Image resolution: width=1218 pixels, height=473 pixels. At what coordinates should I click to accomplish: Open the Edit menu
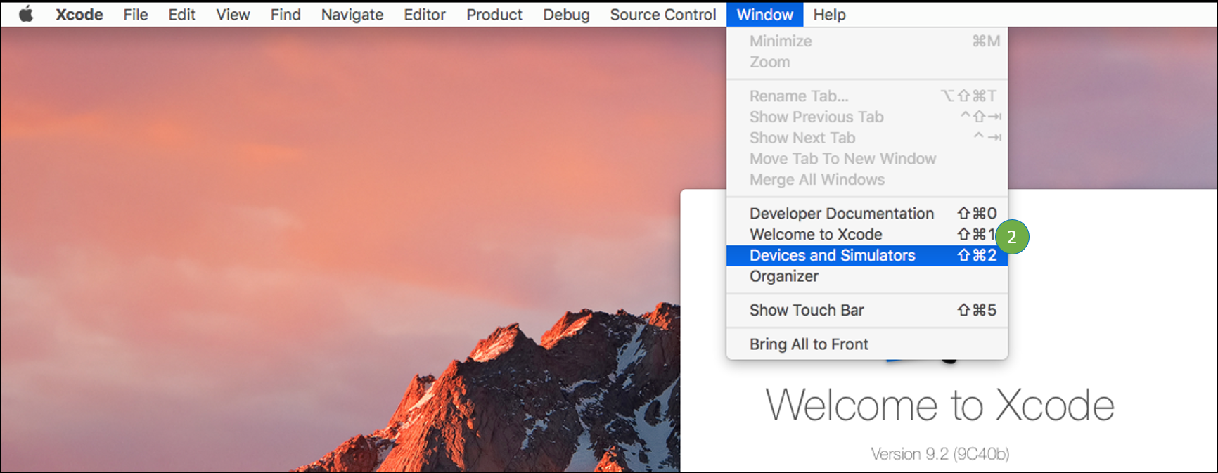point(181,14)
